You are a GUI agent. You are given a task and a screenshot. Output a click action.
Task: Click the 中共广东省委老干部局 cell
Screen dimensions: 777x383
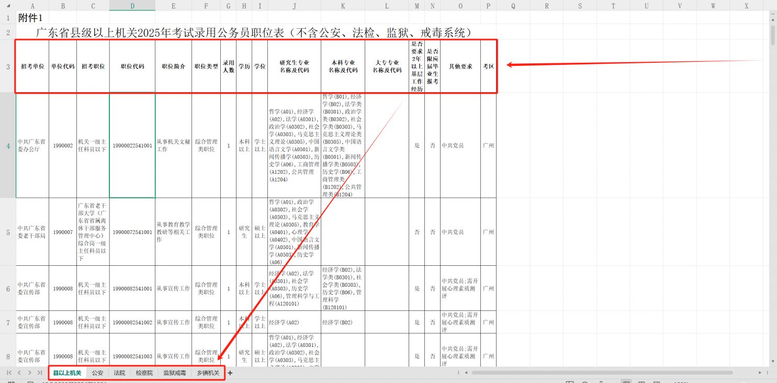click(32, 232)
